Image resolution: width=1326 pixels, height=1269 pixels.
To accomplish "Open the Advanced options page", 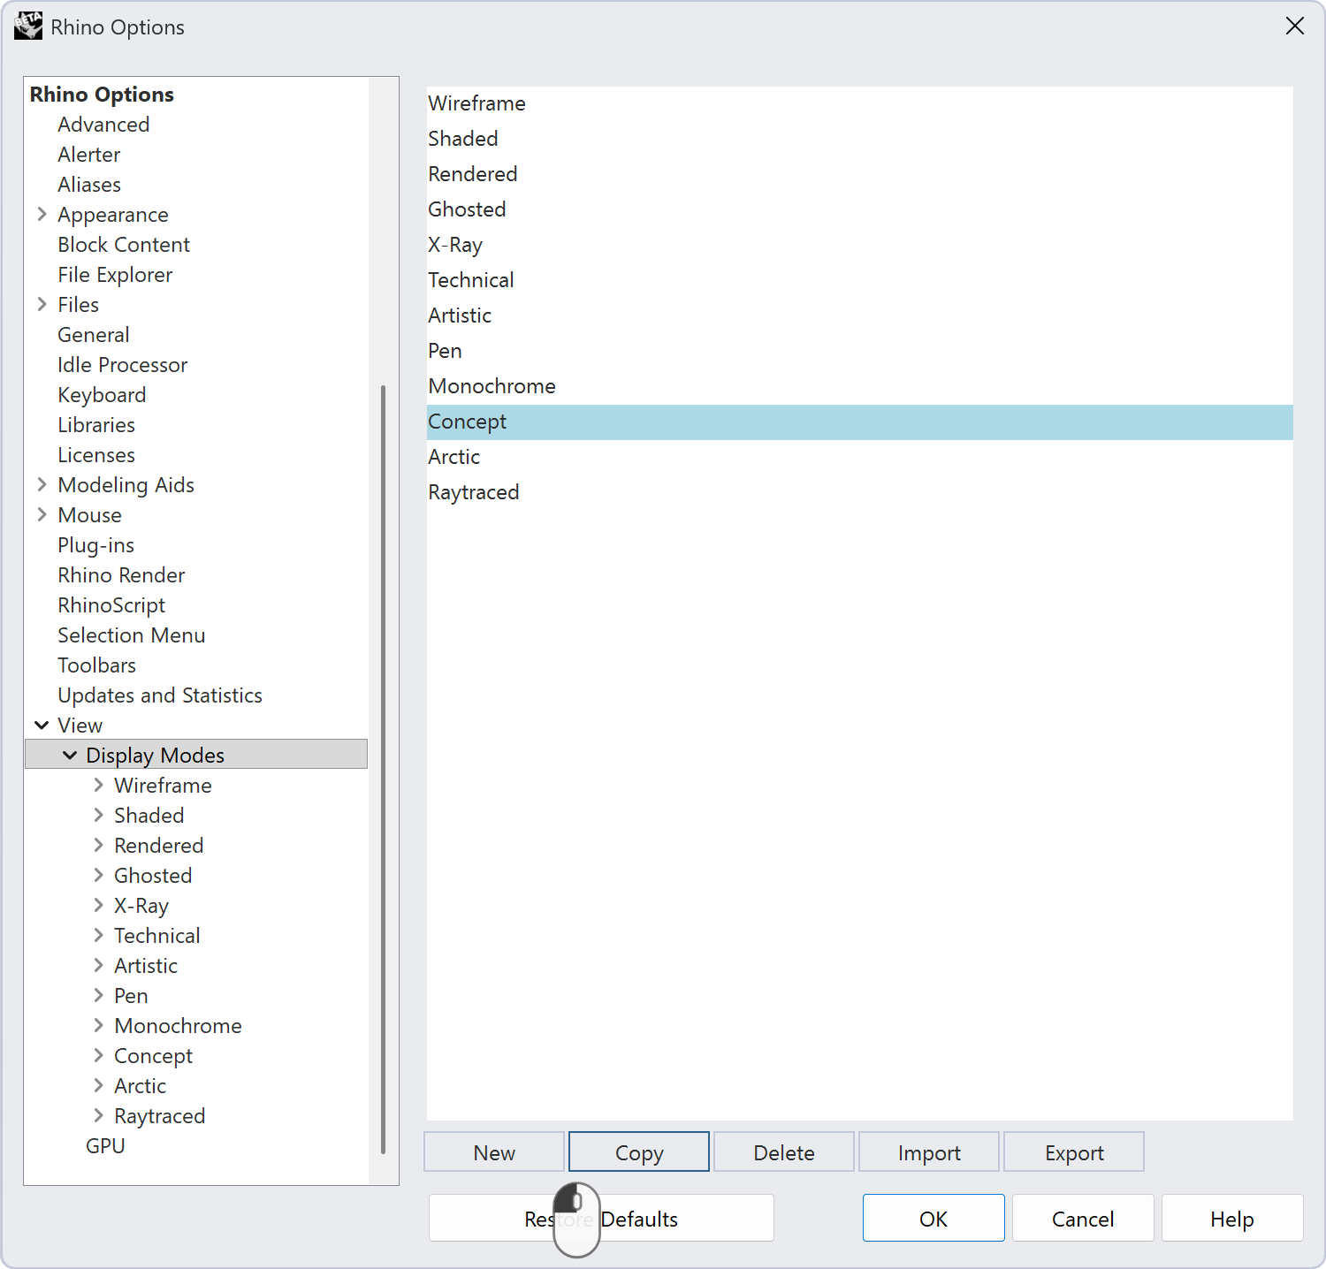I will tap(103, 125).
